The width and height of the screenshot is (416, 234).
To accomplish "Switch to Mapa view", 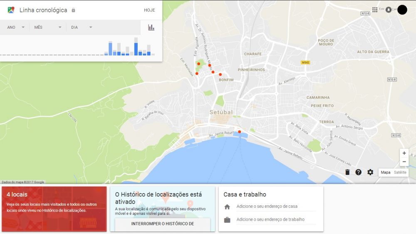I will point(386,172).
